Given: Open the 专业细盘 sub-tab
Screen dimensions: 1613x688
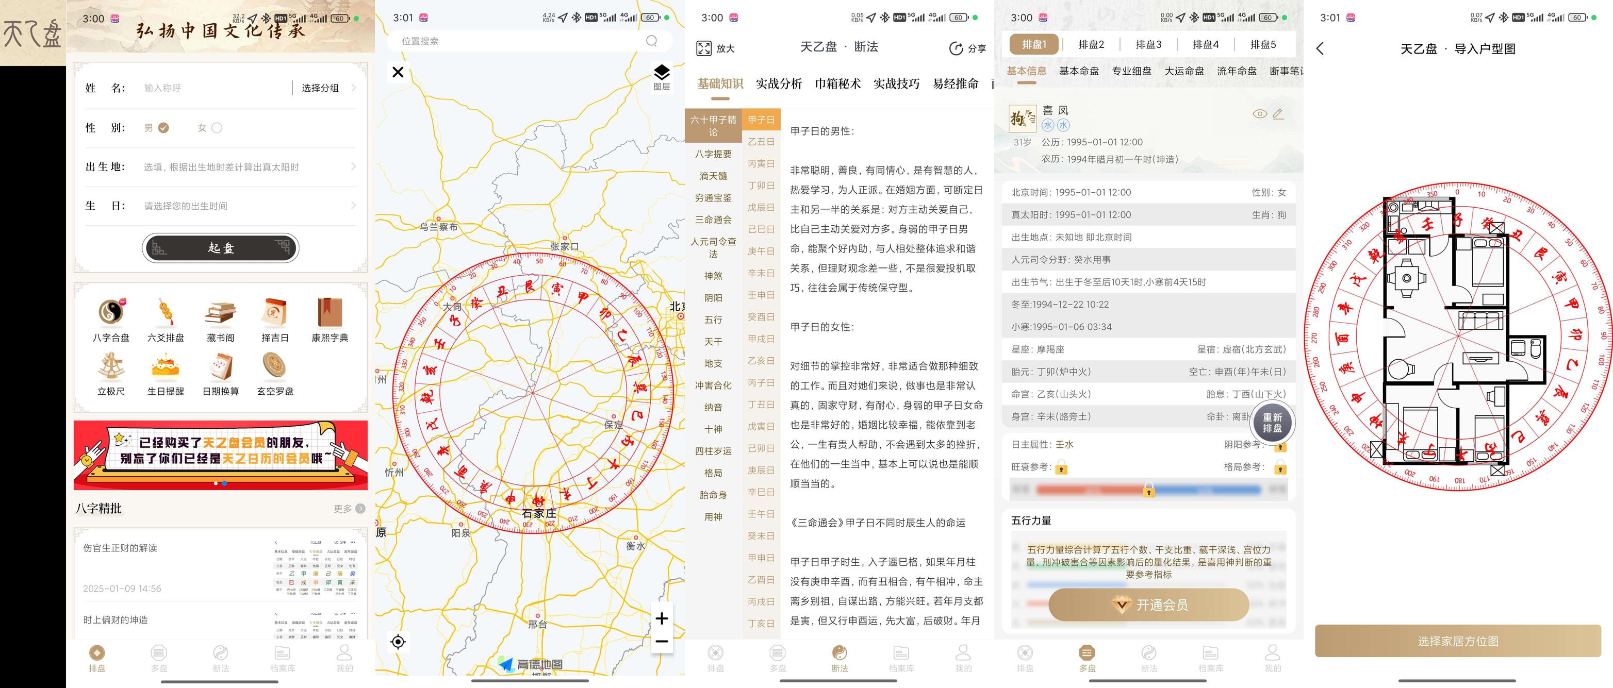Looking at the screenshot, I should coord(1131,71).
